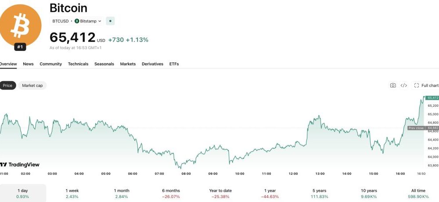The height and width of the screenshot is (202, 439).
Task: Choose the Year to date range
Action: 220,193
